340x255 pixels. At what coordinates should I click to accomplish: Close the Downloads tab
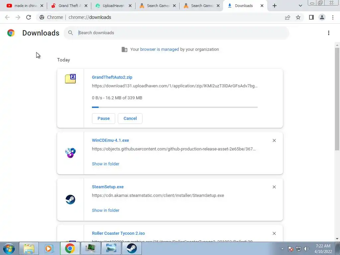262,6
